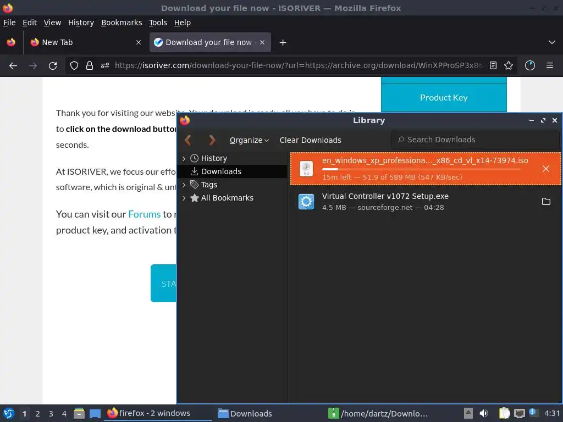Click the Product Key button on page
563x422 pixels.
tap(444, 98)
